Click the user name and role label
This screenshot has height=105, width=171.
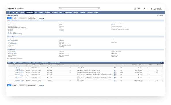pos(158,9)
